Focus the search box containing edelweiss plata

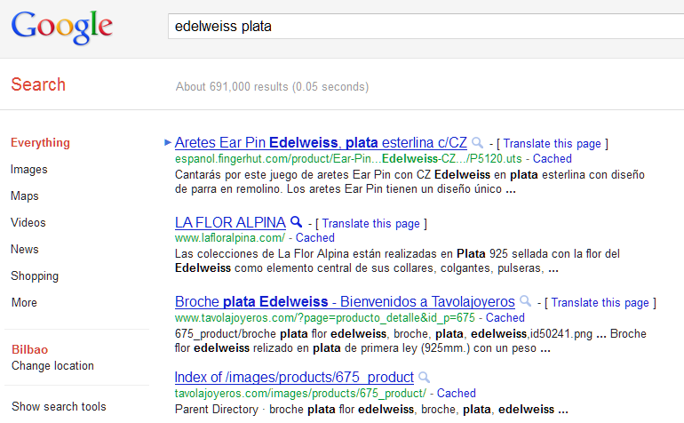426,26
